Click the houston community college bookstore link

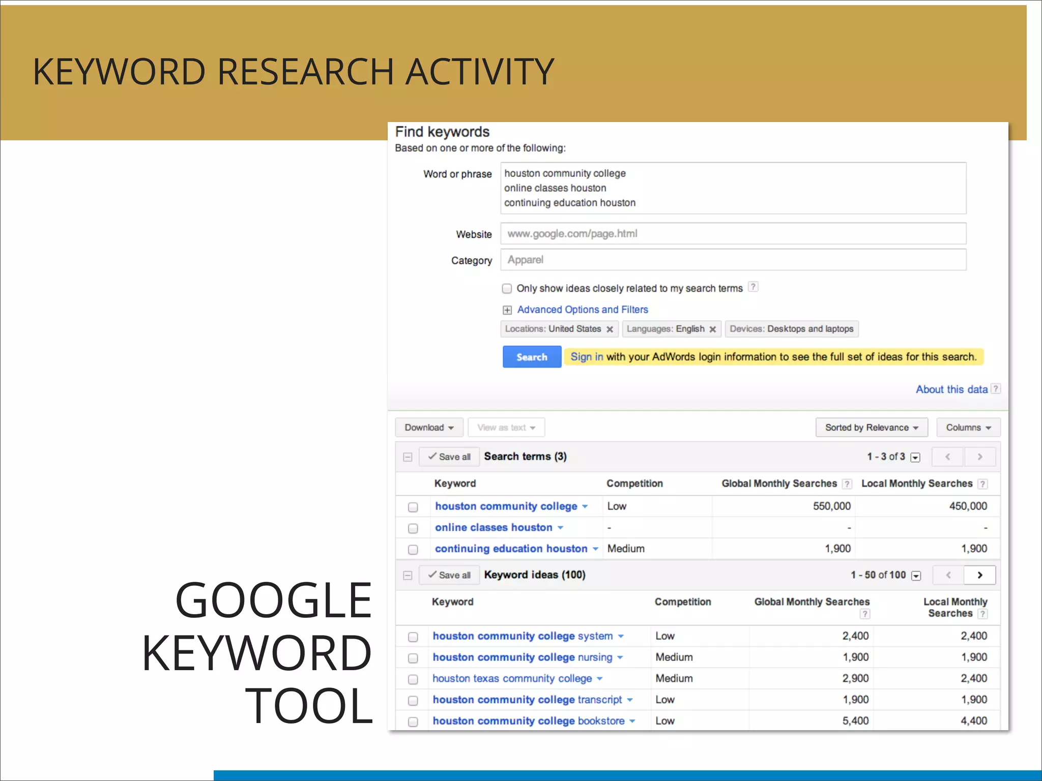coord(529,721)
